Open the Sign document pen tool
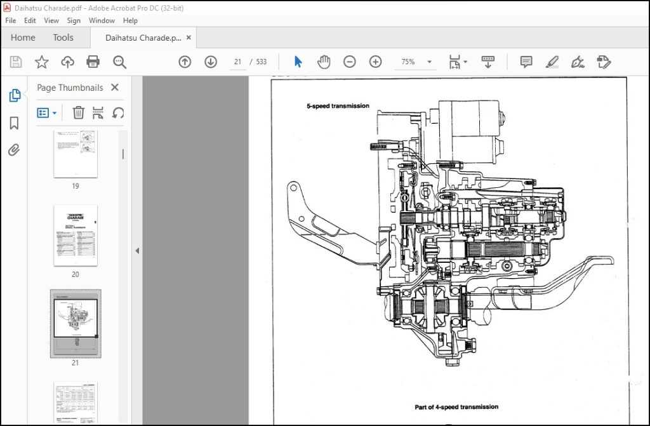 [x=578, y=62]
